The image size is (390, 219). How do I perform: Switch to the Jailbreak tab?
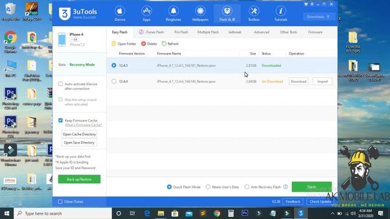[235, 32]
